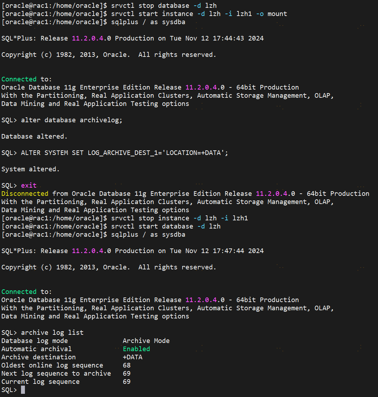Click the "Database altered." result message
Screen dimensions: 378x397
(34, 136)
